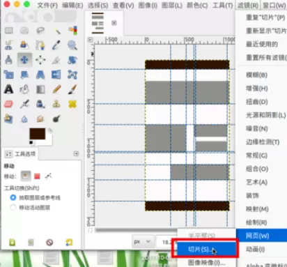Select the Measure compass tool
The height and width of the screenshot is (267, 287).
pyautogui.click(x=9, y=60)
